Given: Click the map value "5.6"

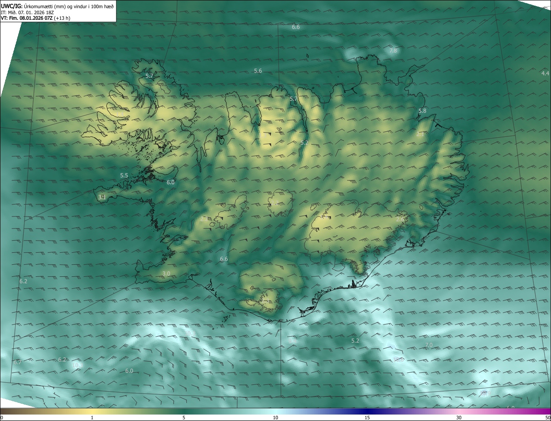Looking at the screenshot, I should point(258,71).
